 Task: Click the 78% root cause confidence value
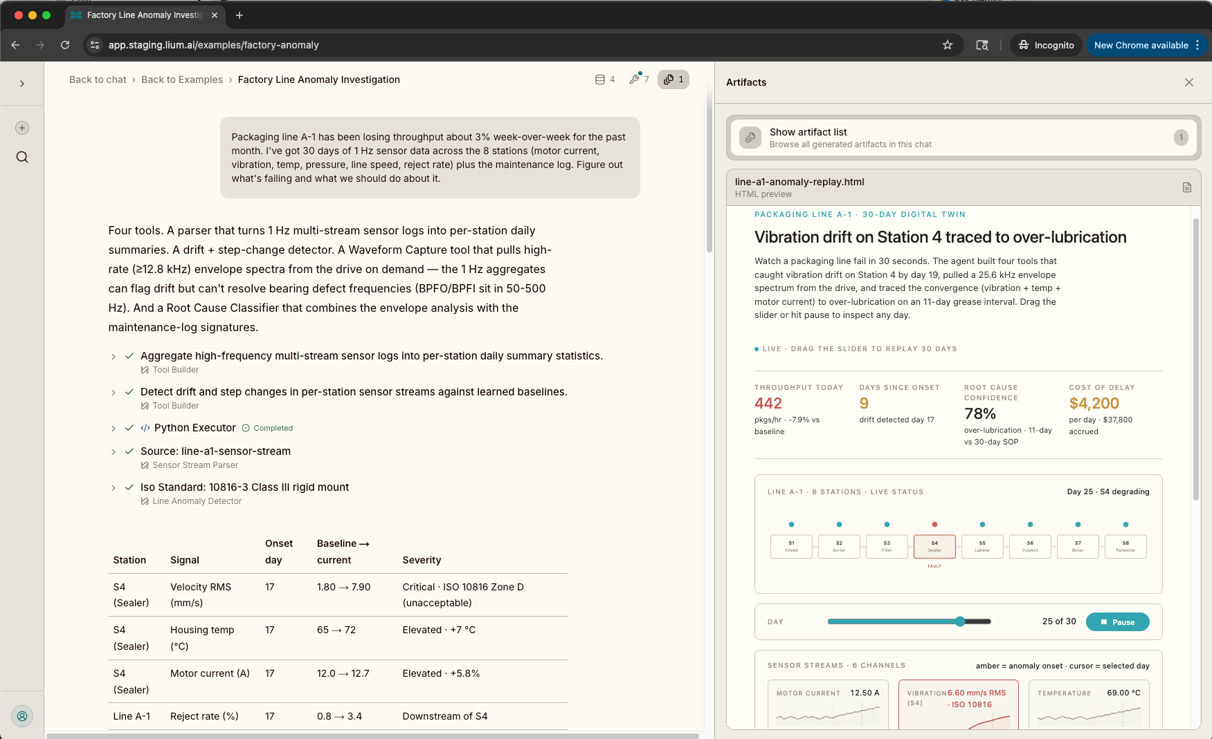980,413
